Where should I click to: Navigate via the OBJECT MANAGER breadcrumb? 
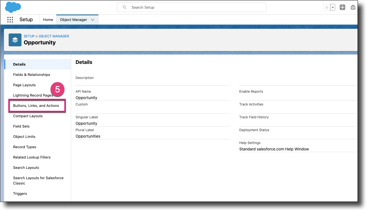point(54,36)
